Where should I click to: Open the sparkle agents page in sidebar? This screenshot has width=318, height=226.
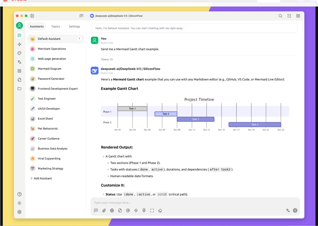[x=19, y=44]
